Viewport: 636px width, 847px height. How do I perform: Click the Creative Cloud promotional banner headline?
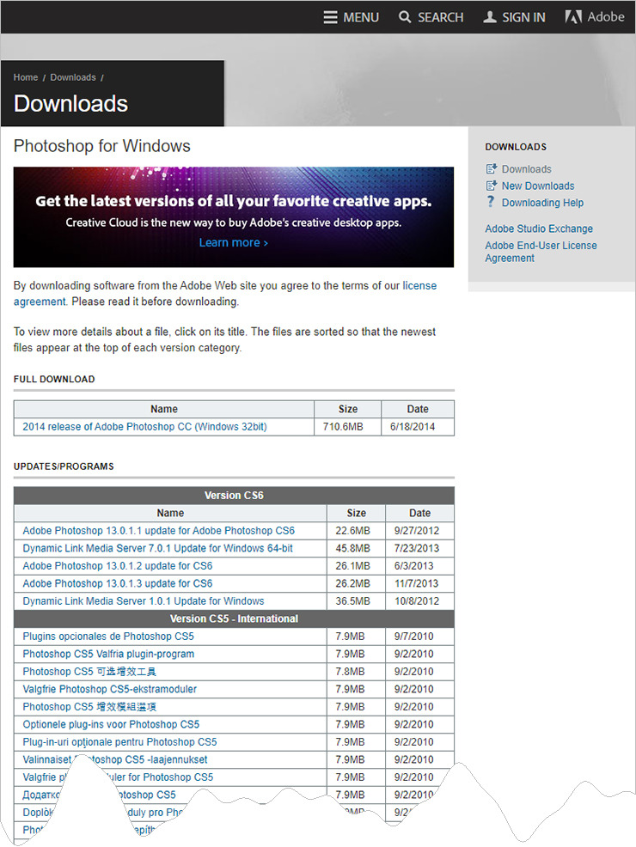234,201
